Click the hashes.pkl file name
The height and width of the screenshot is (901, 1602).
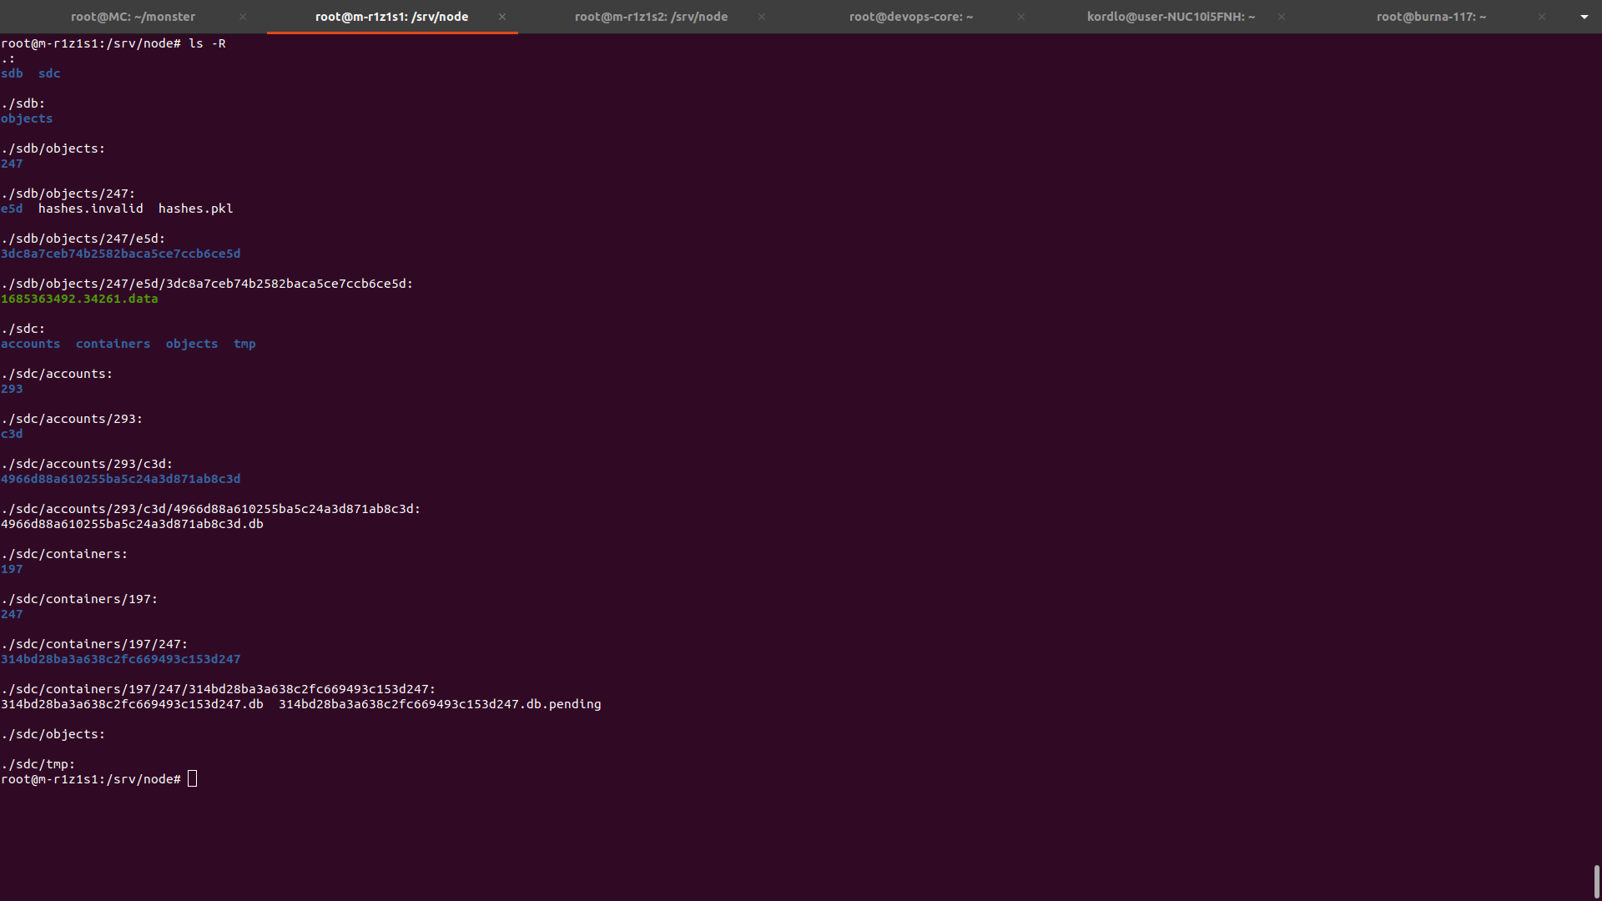coord(195,209)
